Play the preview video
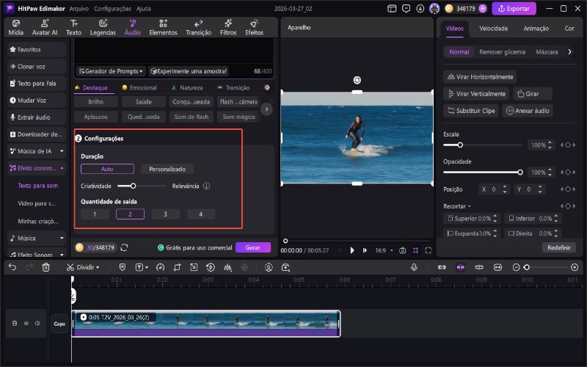The height and width of the screenshot is (367, 587). tap(352, 250)
